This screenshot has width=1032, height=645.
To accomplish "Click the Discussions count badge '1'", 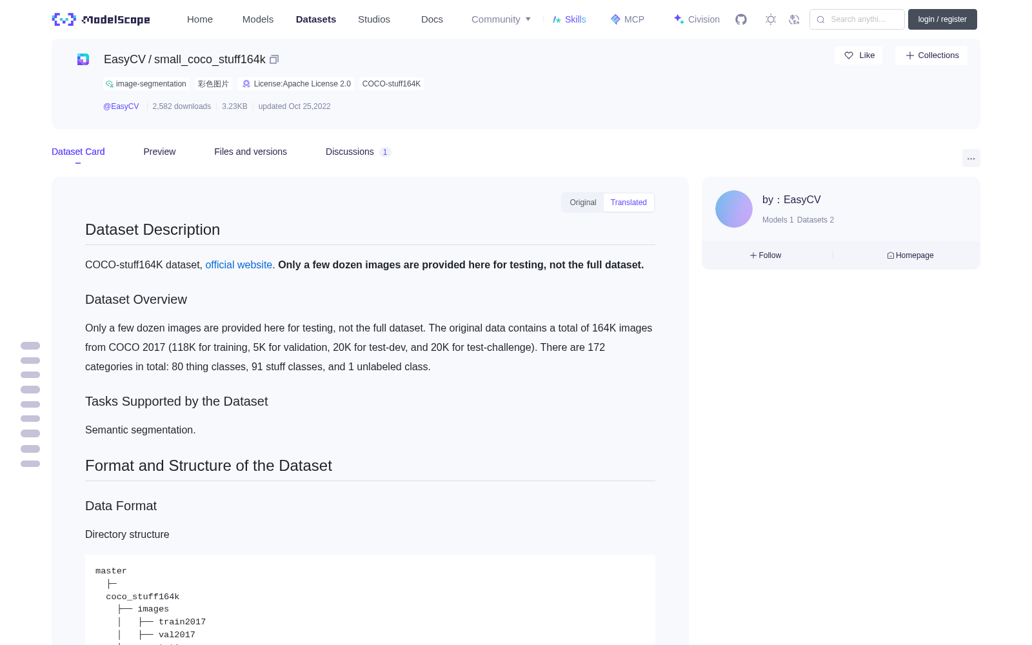I will click(x=385, y=152).
